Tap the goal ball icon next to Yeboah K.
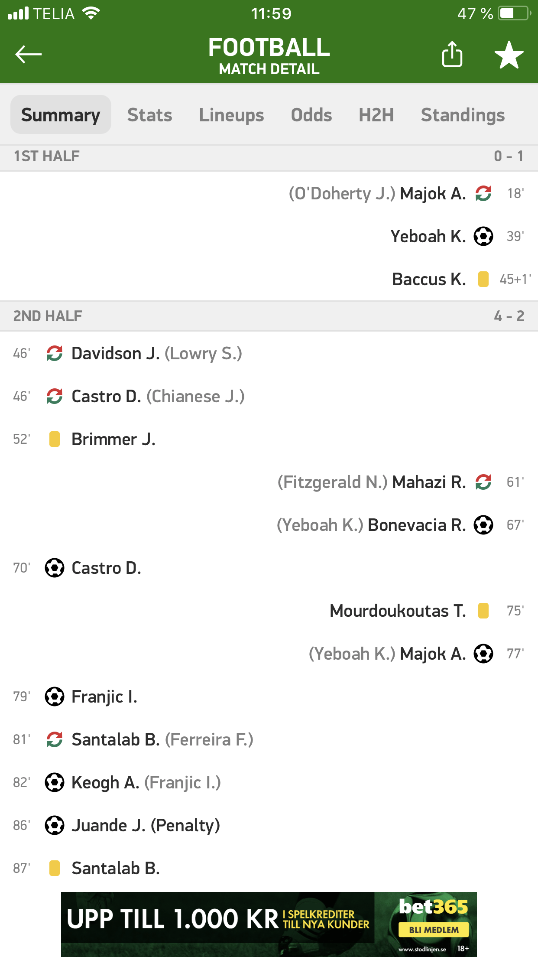This screenshot has width=538, height=957. (483, 237)
